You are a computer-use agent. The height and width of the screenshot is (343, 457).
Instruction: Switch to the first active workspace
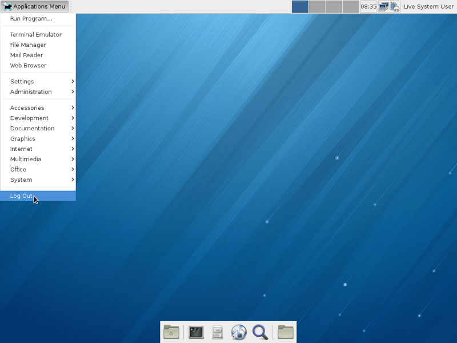(300, 7)
